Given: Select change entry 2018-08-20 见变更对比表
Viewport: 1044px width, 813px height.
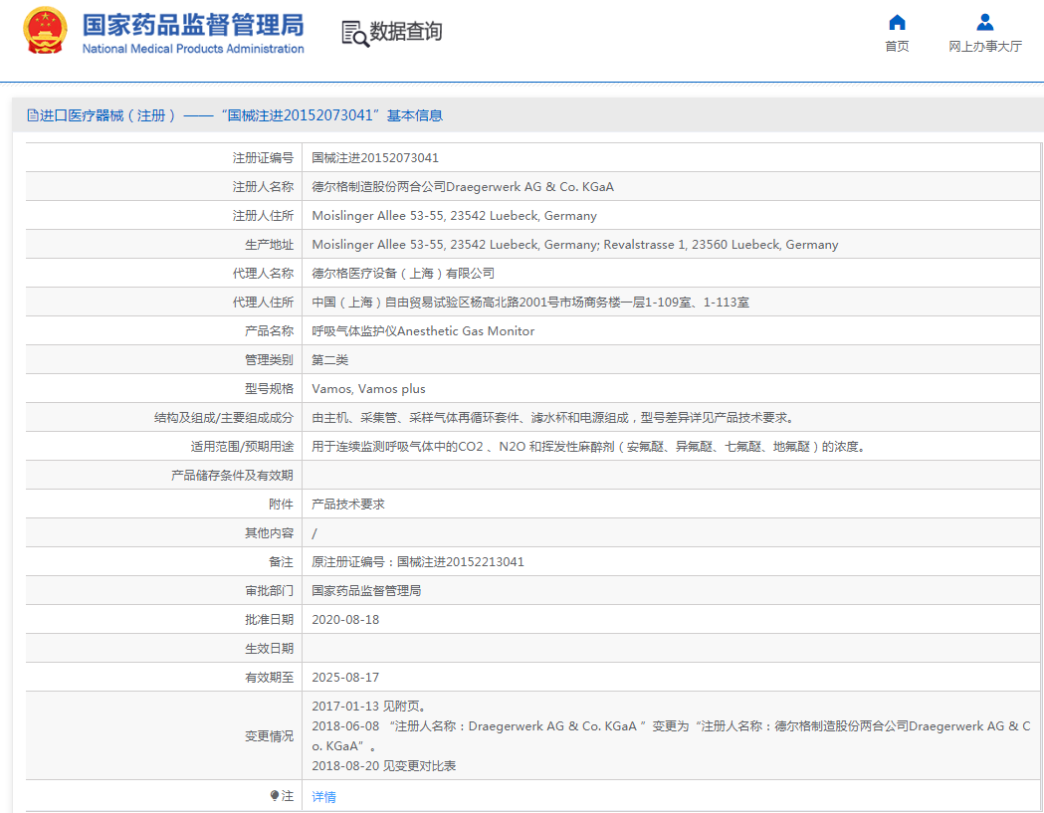Looking at the screenshot, I should point(383,765).
